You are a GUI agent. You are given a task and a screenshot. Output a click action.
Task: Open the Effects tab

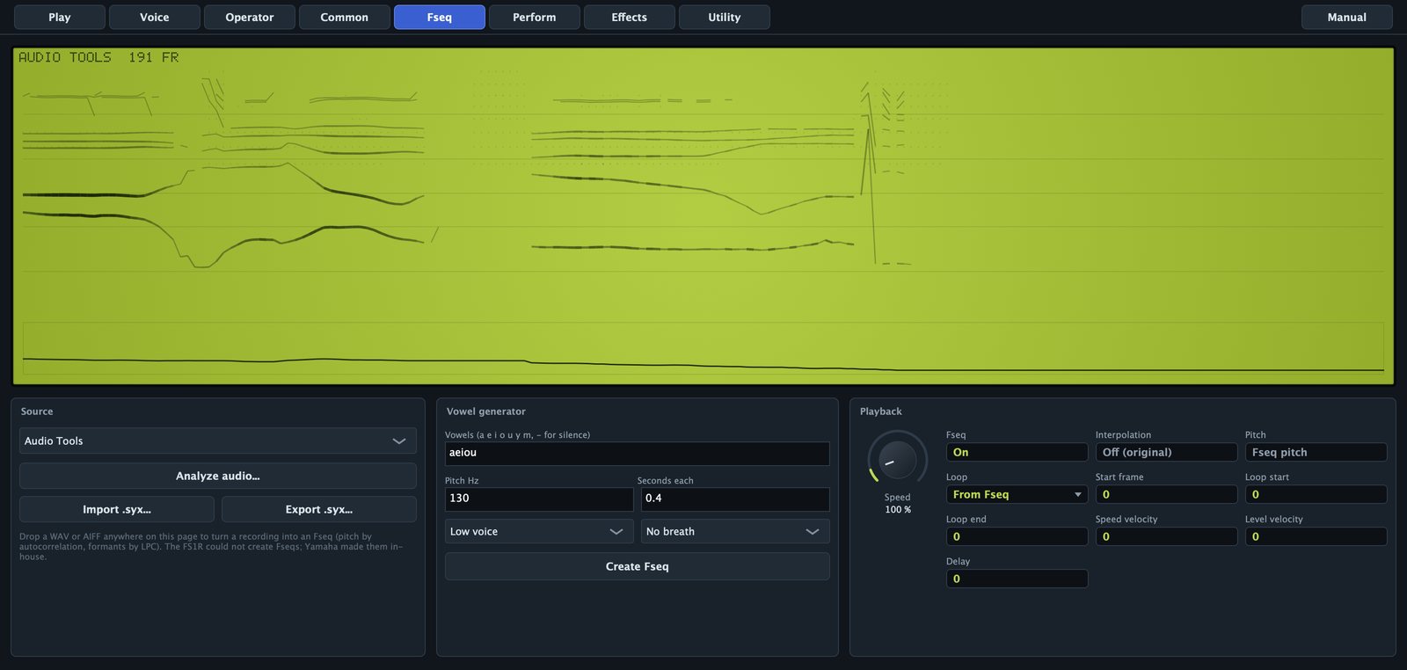630,18
